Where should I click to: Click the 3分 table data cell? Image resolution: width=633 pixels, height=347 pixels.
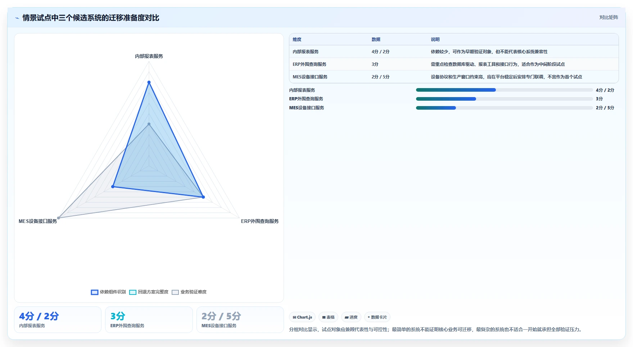(375, 64)
